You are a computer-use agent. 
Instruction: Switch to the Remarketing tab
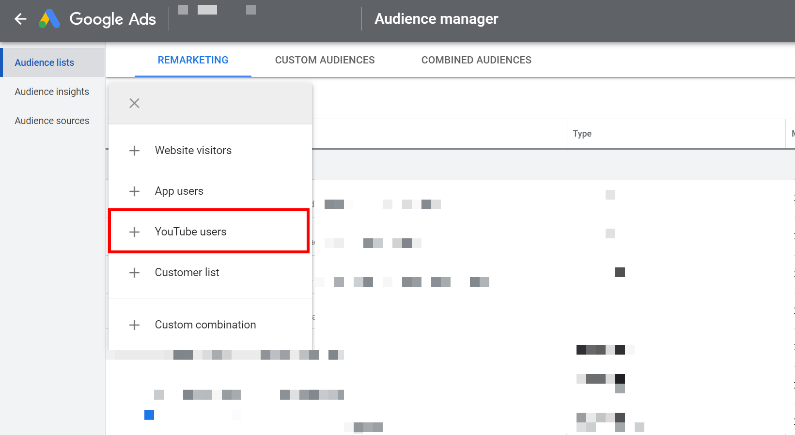tap(193, 60)
